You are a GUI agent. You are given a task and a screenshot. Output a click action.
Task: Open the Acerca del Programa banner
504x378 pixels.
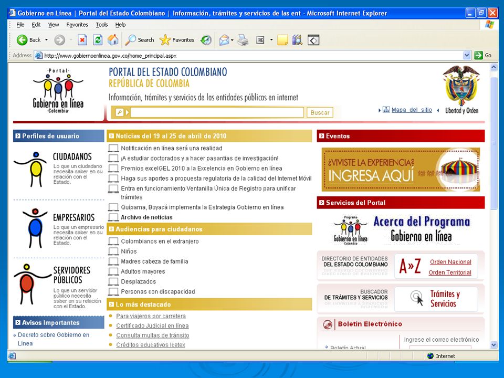coord(401,229)
